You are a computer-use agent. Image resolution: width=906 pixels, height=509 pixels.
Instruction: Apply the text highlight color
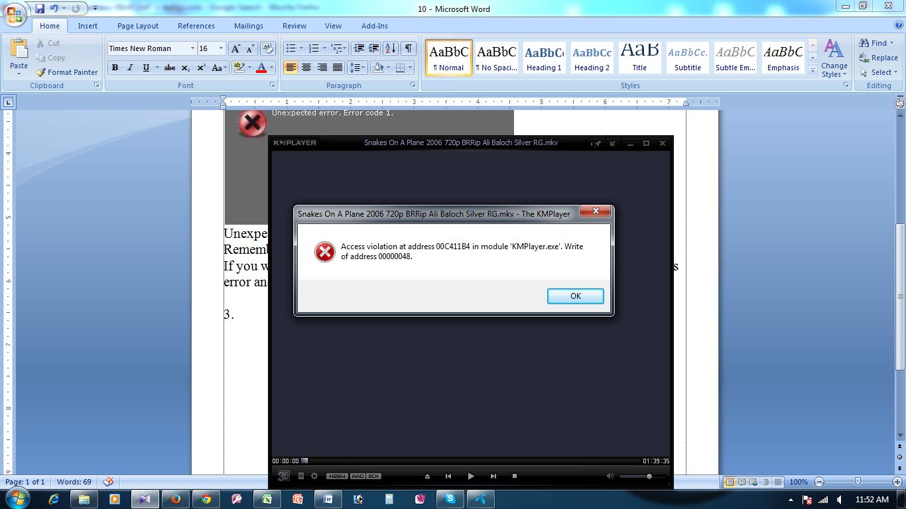click(239, 68)
